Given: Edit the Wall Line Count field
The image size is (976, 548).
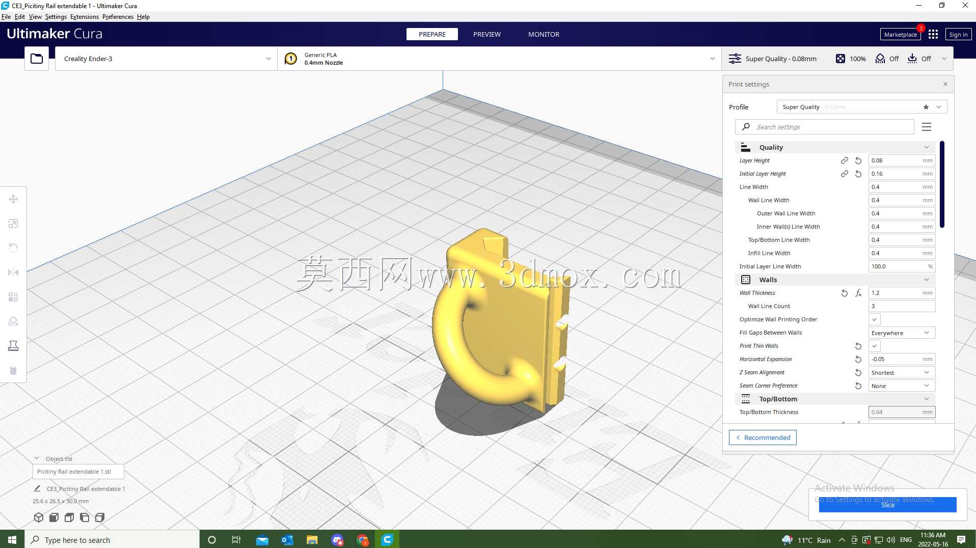Looking at the screenshot, I should click(902, 306).
